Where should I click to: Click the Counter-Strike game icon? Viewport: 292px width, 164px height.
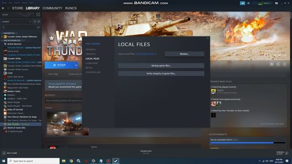5,59
